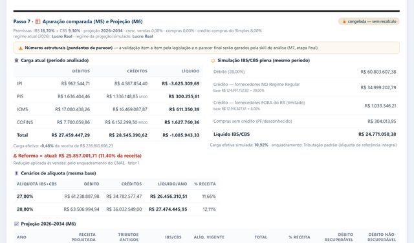The height and width of the screenshot is (243, 414).
Task: Click the IPI líquido value R$ -3.625.309,69
Action: [180, 83]
